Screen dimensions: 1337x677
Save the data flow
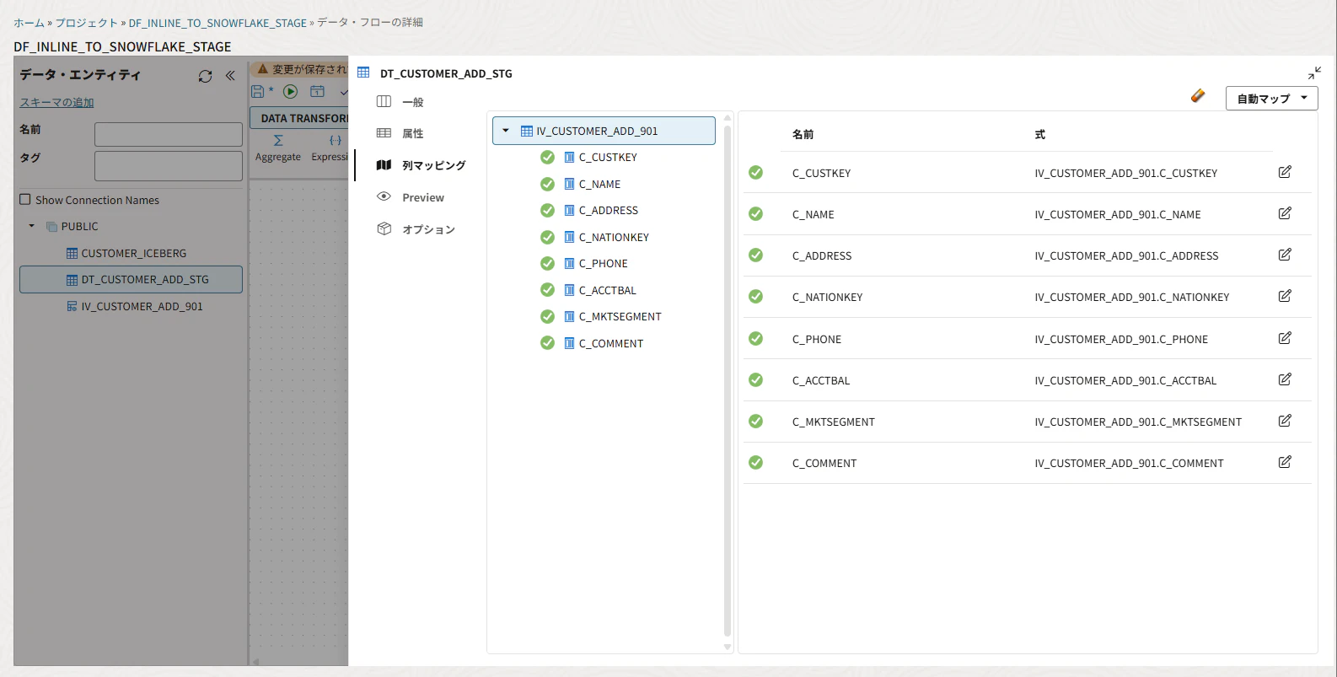(x=258, y=91)
